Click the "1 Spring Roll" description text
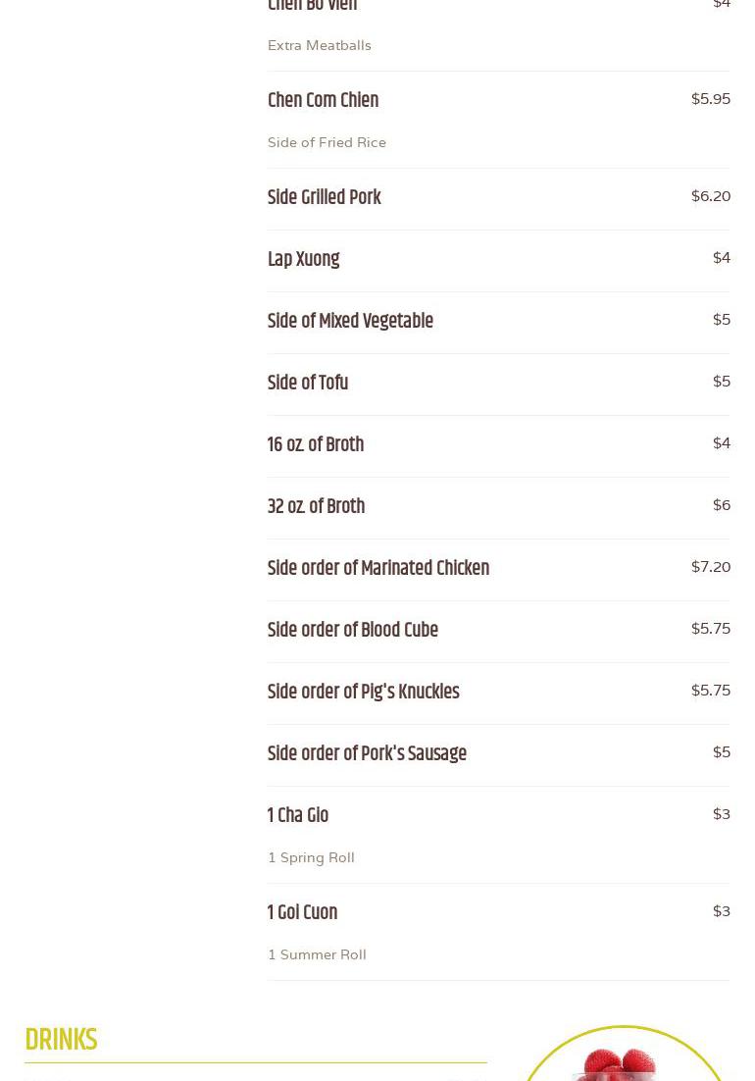 [311, 857]
